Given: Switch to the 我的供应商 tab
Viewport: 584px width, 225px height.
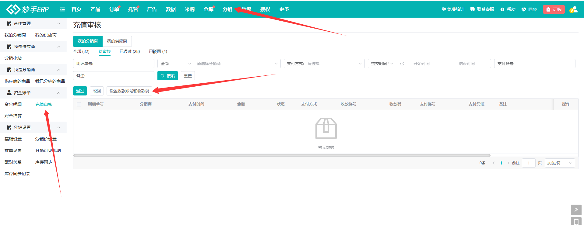Looking at the screenshot, I should pos(117,41).
